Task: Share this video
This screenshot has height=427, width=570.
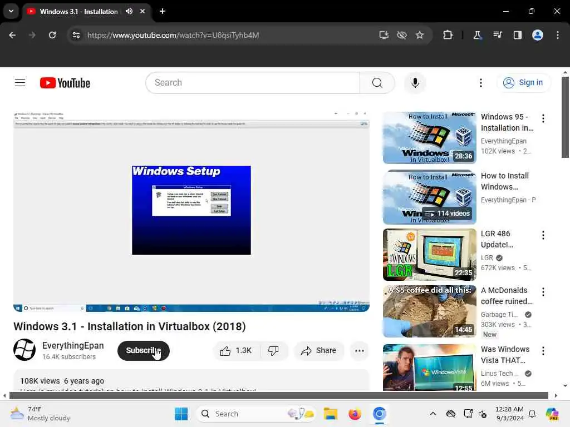Action: 319,351
